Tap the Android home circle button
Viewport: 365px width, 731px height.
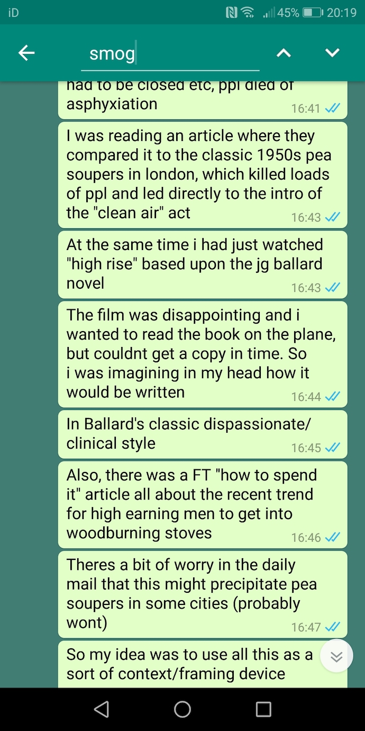[x=182, y=709]
